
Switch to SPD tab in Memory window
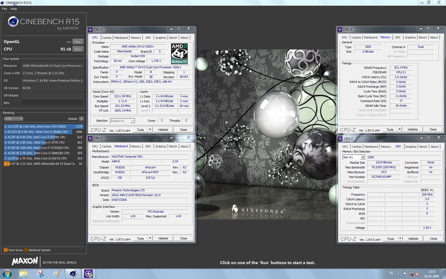coord(397,37)
